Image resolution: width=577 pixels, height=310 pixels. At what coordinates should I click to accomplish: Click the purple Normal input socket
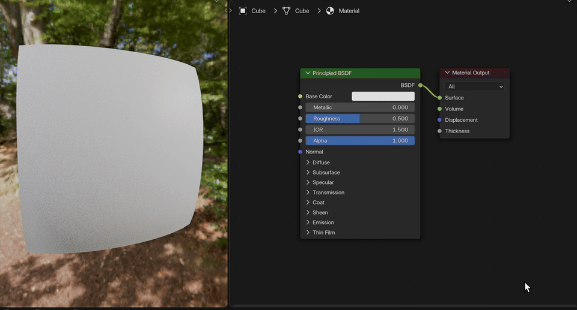pyautogui.click(x=300, y=152)
